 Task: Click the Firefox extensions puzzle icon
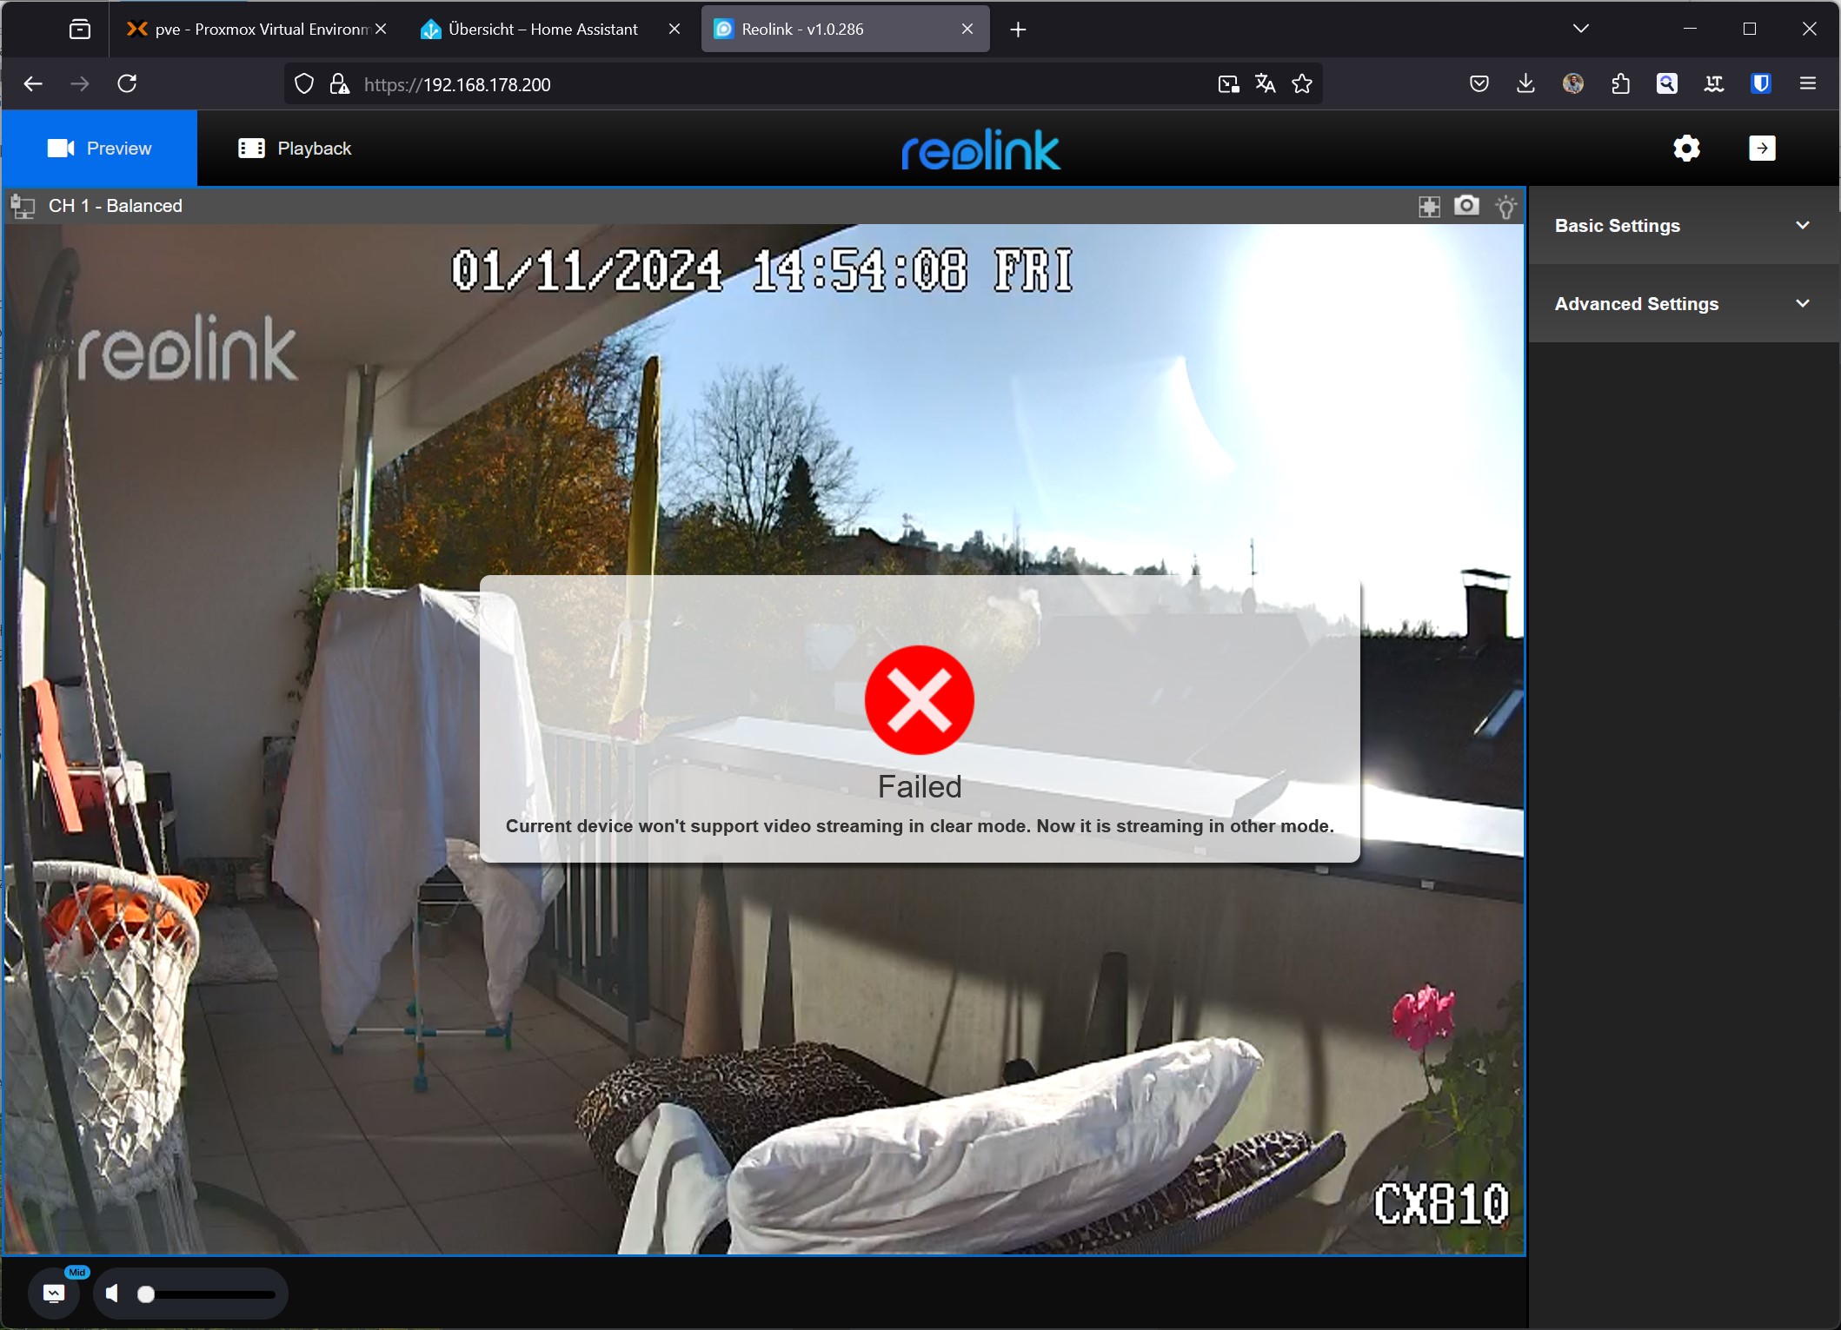(1620, 84)
